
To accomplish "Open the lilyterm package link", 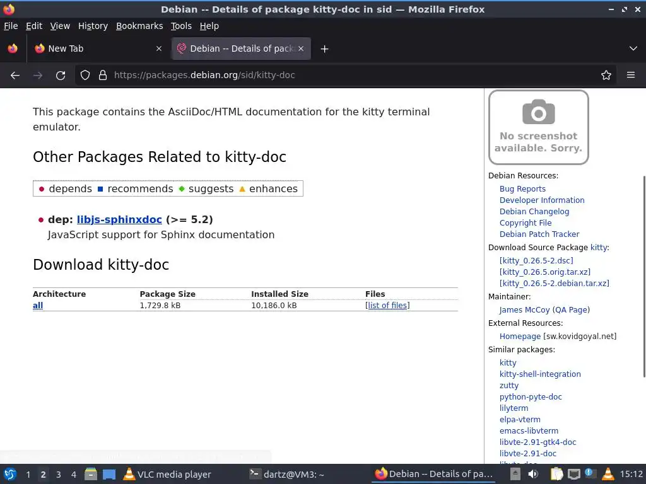I will [514, 408].
